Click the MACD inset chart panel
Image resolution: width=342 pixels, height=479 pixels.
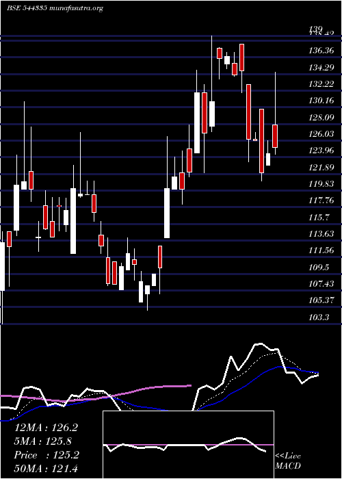[x=188, y=445]
